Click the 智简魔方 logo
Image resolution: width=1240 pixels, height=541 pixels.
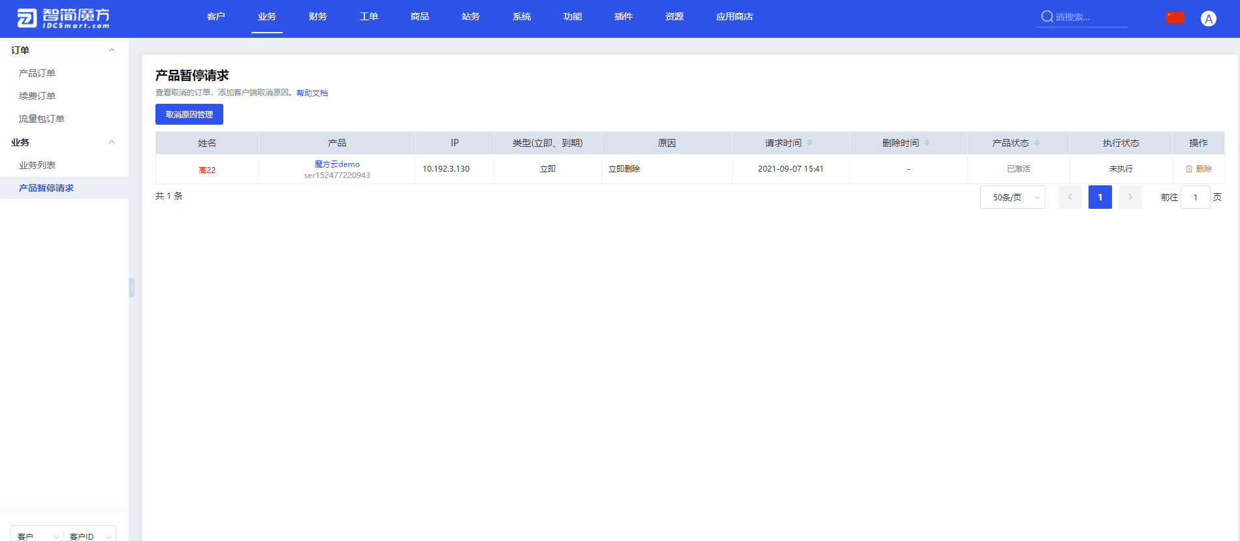point(63,18)
